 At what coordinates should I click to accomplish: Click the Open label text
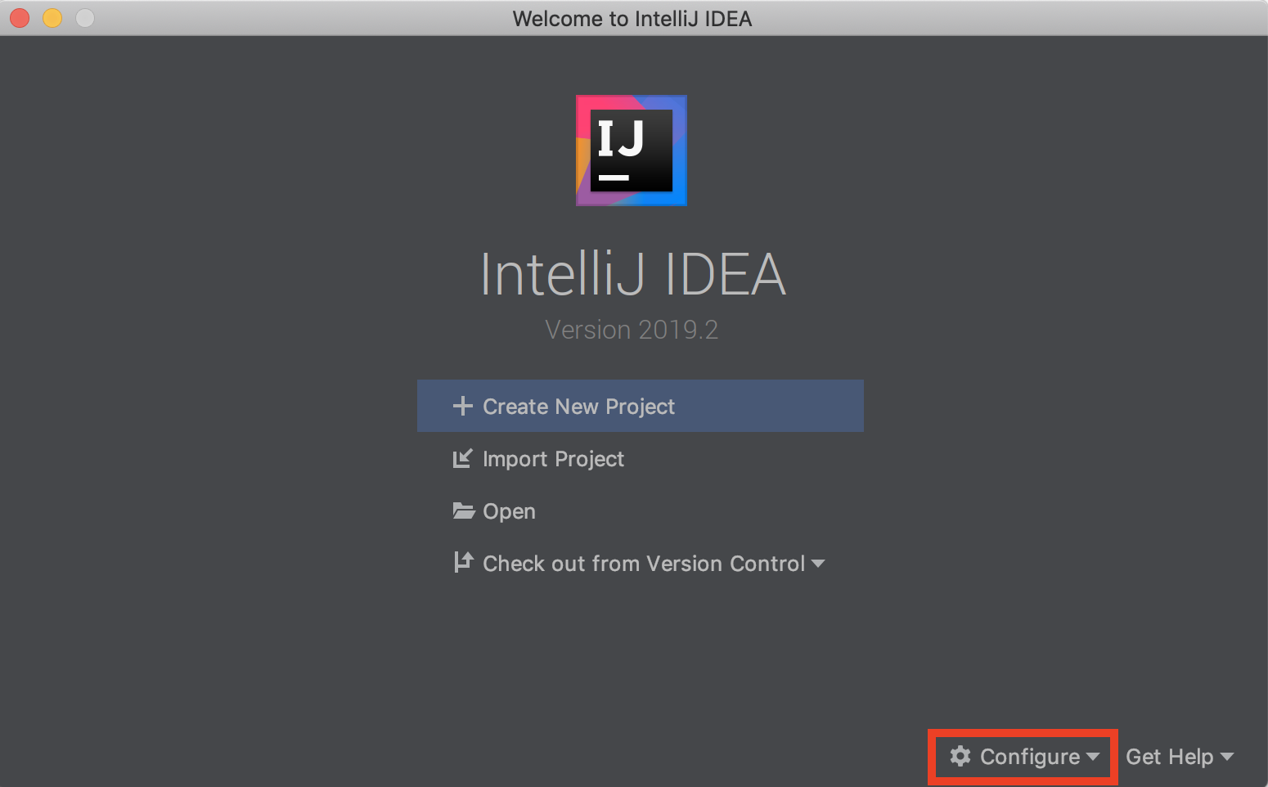(x=509, y=511)
